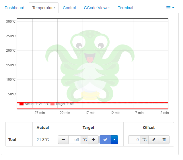This screenshot has height=160, width=183.
Task: Click the 250°C axis label
Action: 11,36
